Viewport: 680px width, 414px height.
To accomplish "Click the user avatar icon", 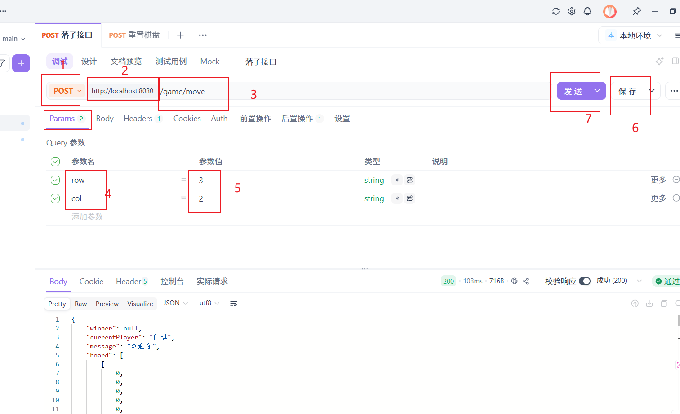I will [610, 11].
